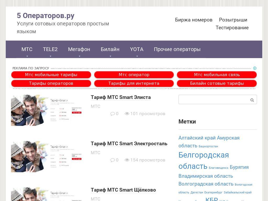Expand the МТС menu dropdown arrow
The height and width of the screenshot is (201, 268).
point(27,56)
